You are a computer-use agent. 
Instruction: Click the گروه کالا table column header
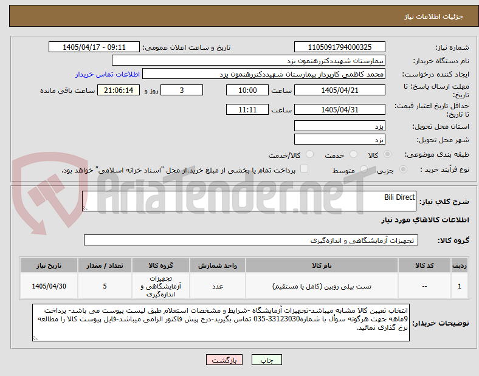[160, 265]
